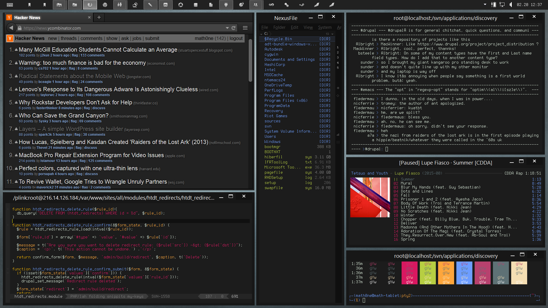
Task: Open the System menu in NexusFile
Action: click(x=325, y=27)
